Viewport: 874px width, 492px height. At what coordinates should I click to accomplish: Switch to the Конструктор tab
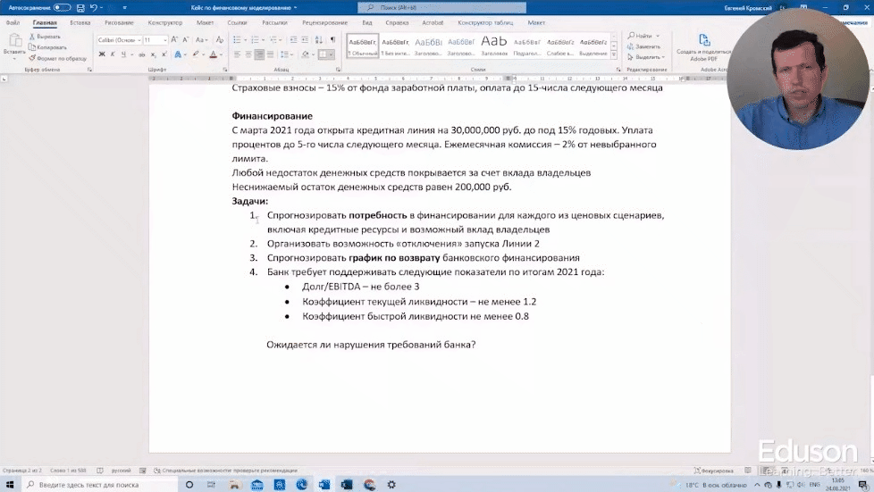[x=165, y=23]
